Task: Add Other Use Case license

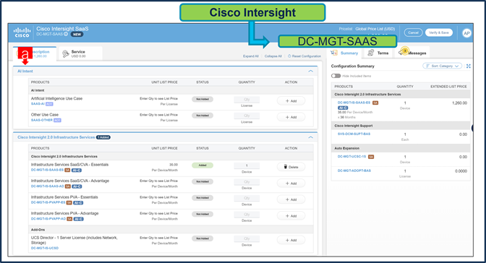Action: (291, 117)
